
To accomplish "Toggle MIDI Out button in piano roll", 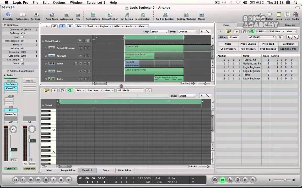I will (x=70, y=90).
